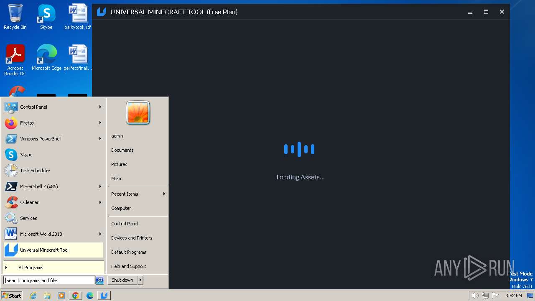Click Universal Minecraft Tool logo in title bar
This screenshot has width=535, height=301.
[x=102, y=12]
